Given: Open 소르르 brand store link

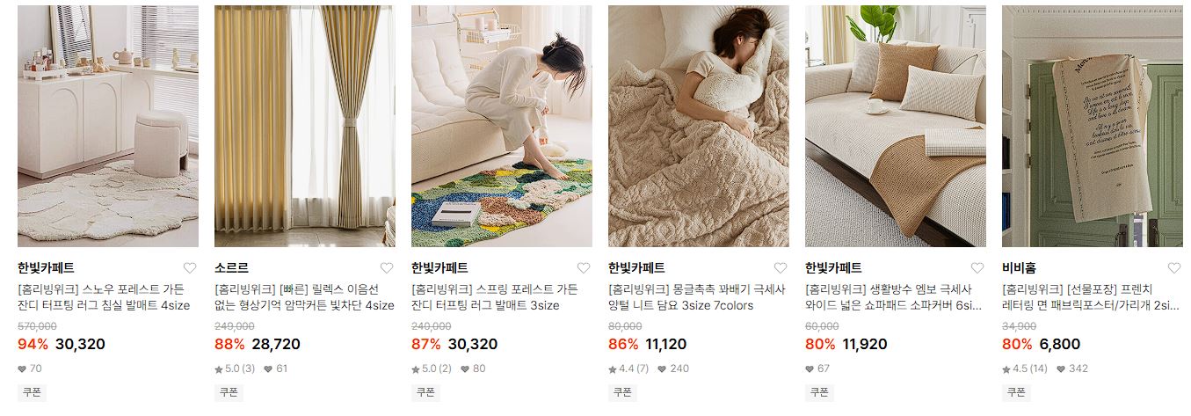Looking at the screenshot, I should click(231, 268).
